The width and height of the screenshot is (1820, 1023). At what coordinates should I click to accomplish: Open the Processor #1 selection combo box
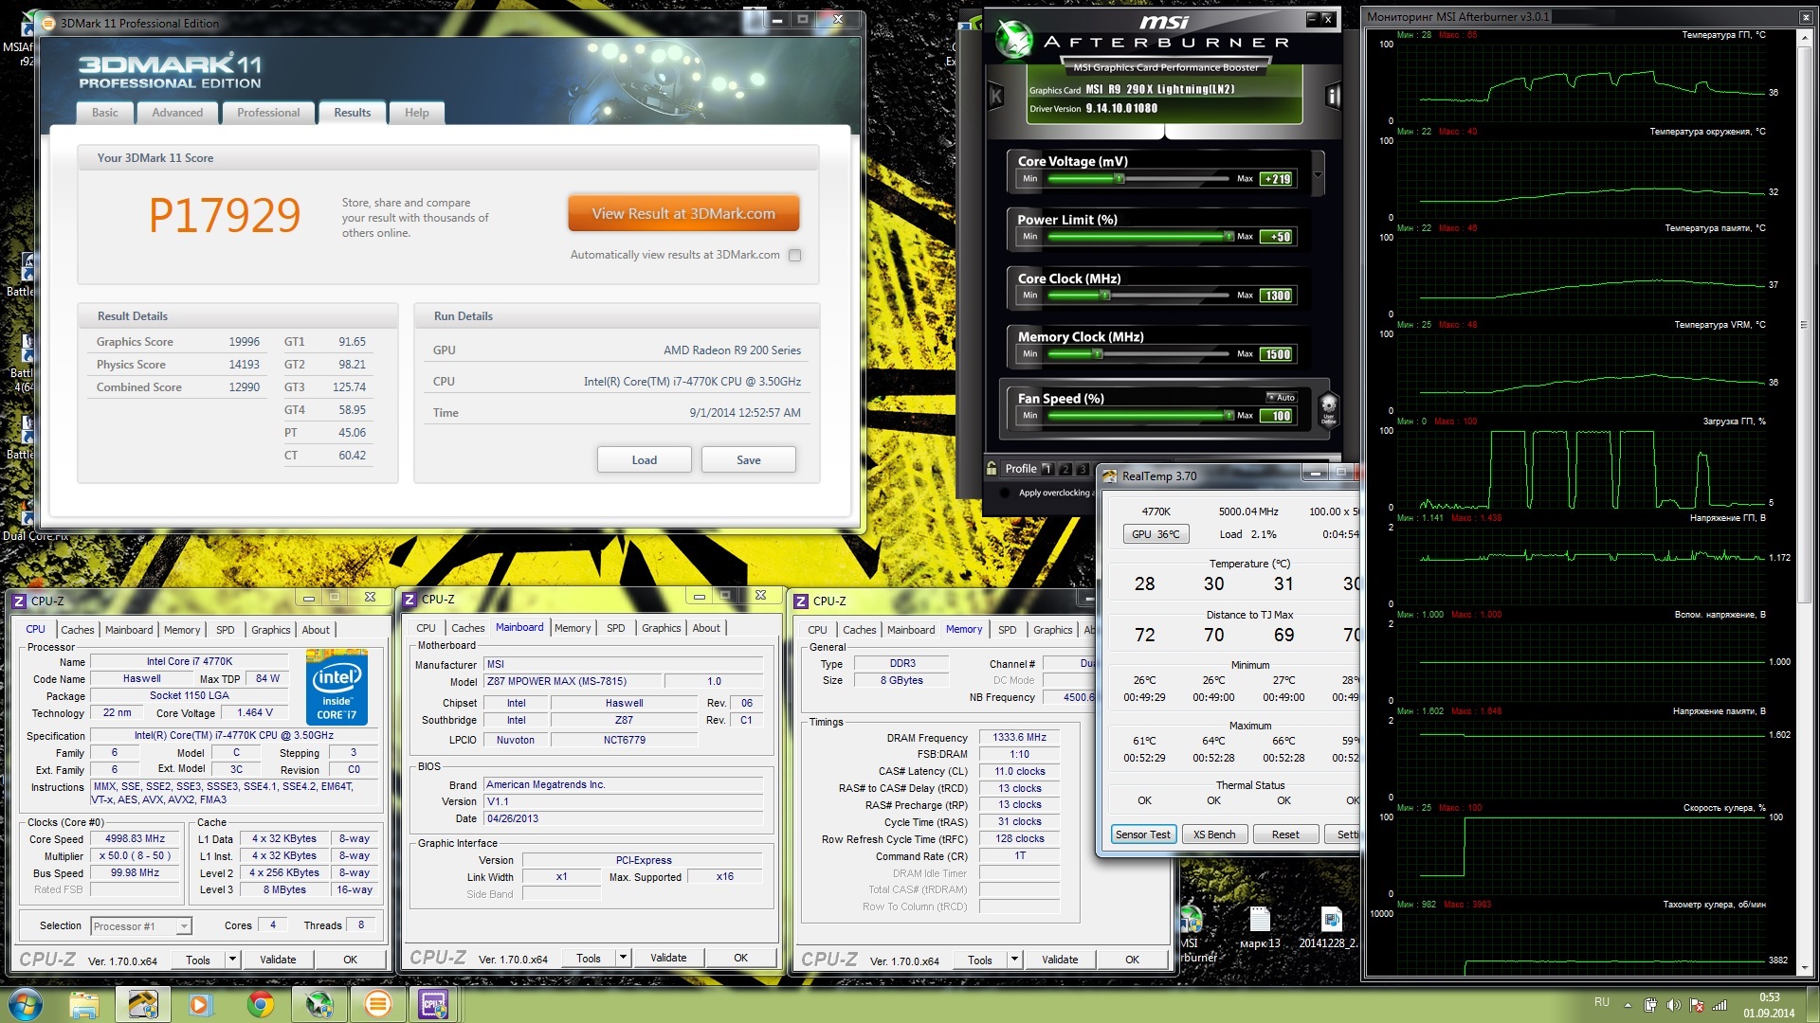141,926
